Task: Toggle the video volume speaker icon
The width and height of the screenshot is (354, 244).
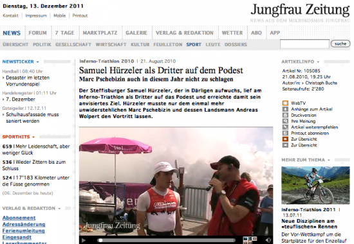Action: coord(268,240)
